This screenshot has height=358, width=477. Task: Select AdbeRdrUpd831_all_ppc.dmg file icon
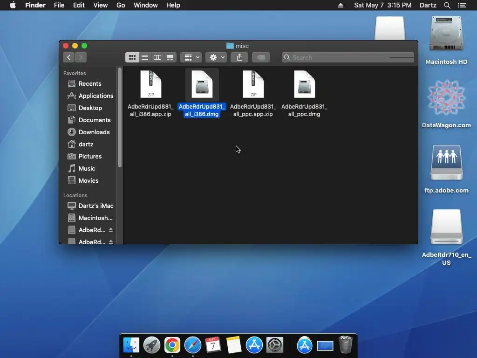point(304,84)
